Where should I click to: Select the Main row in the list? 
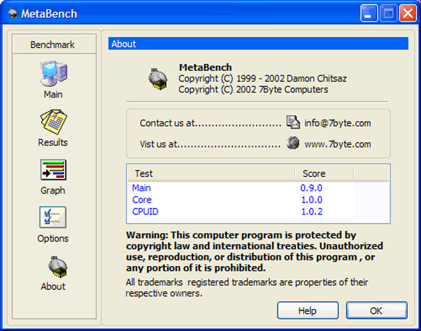click(x=241, y=188)
